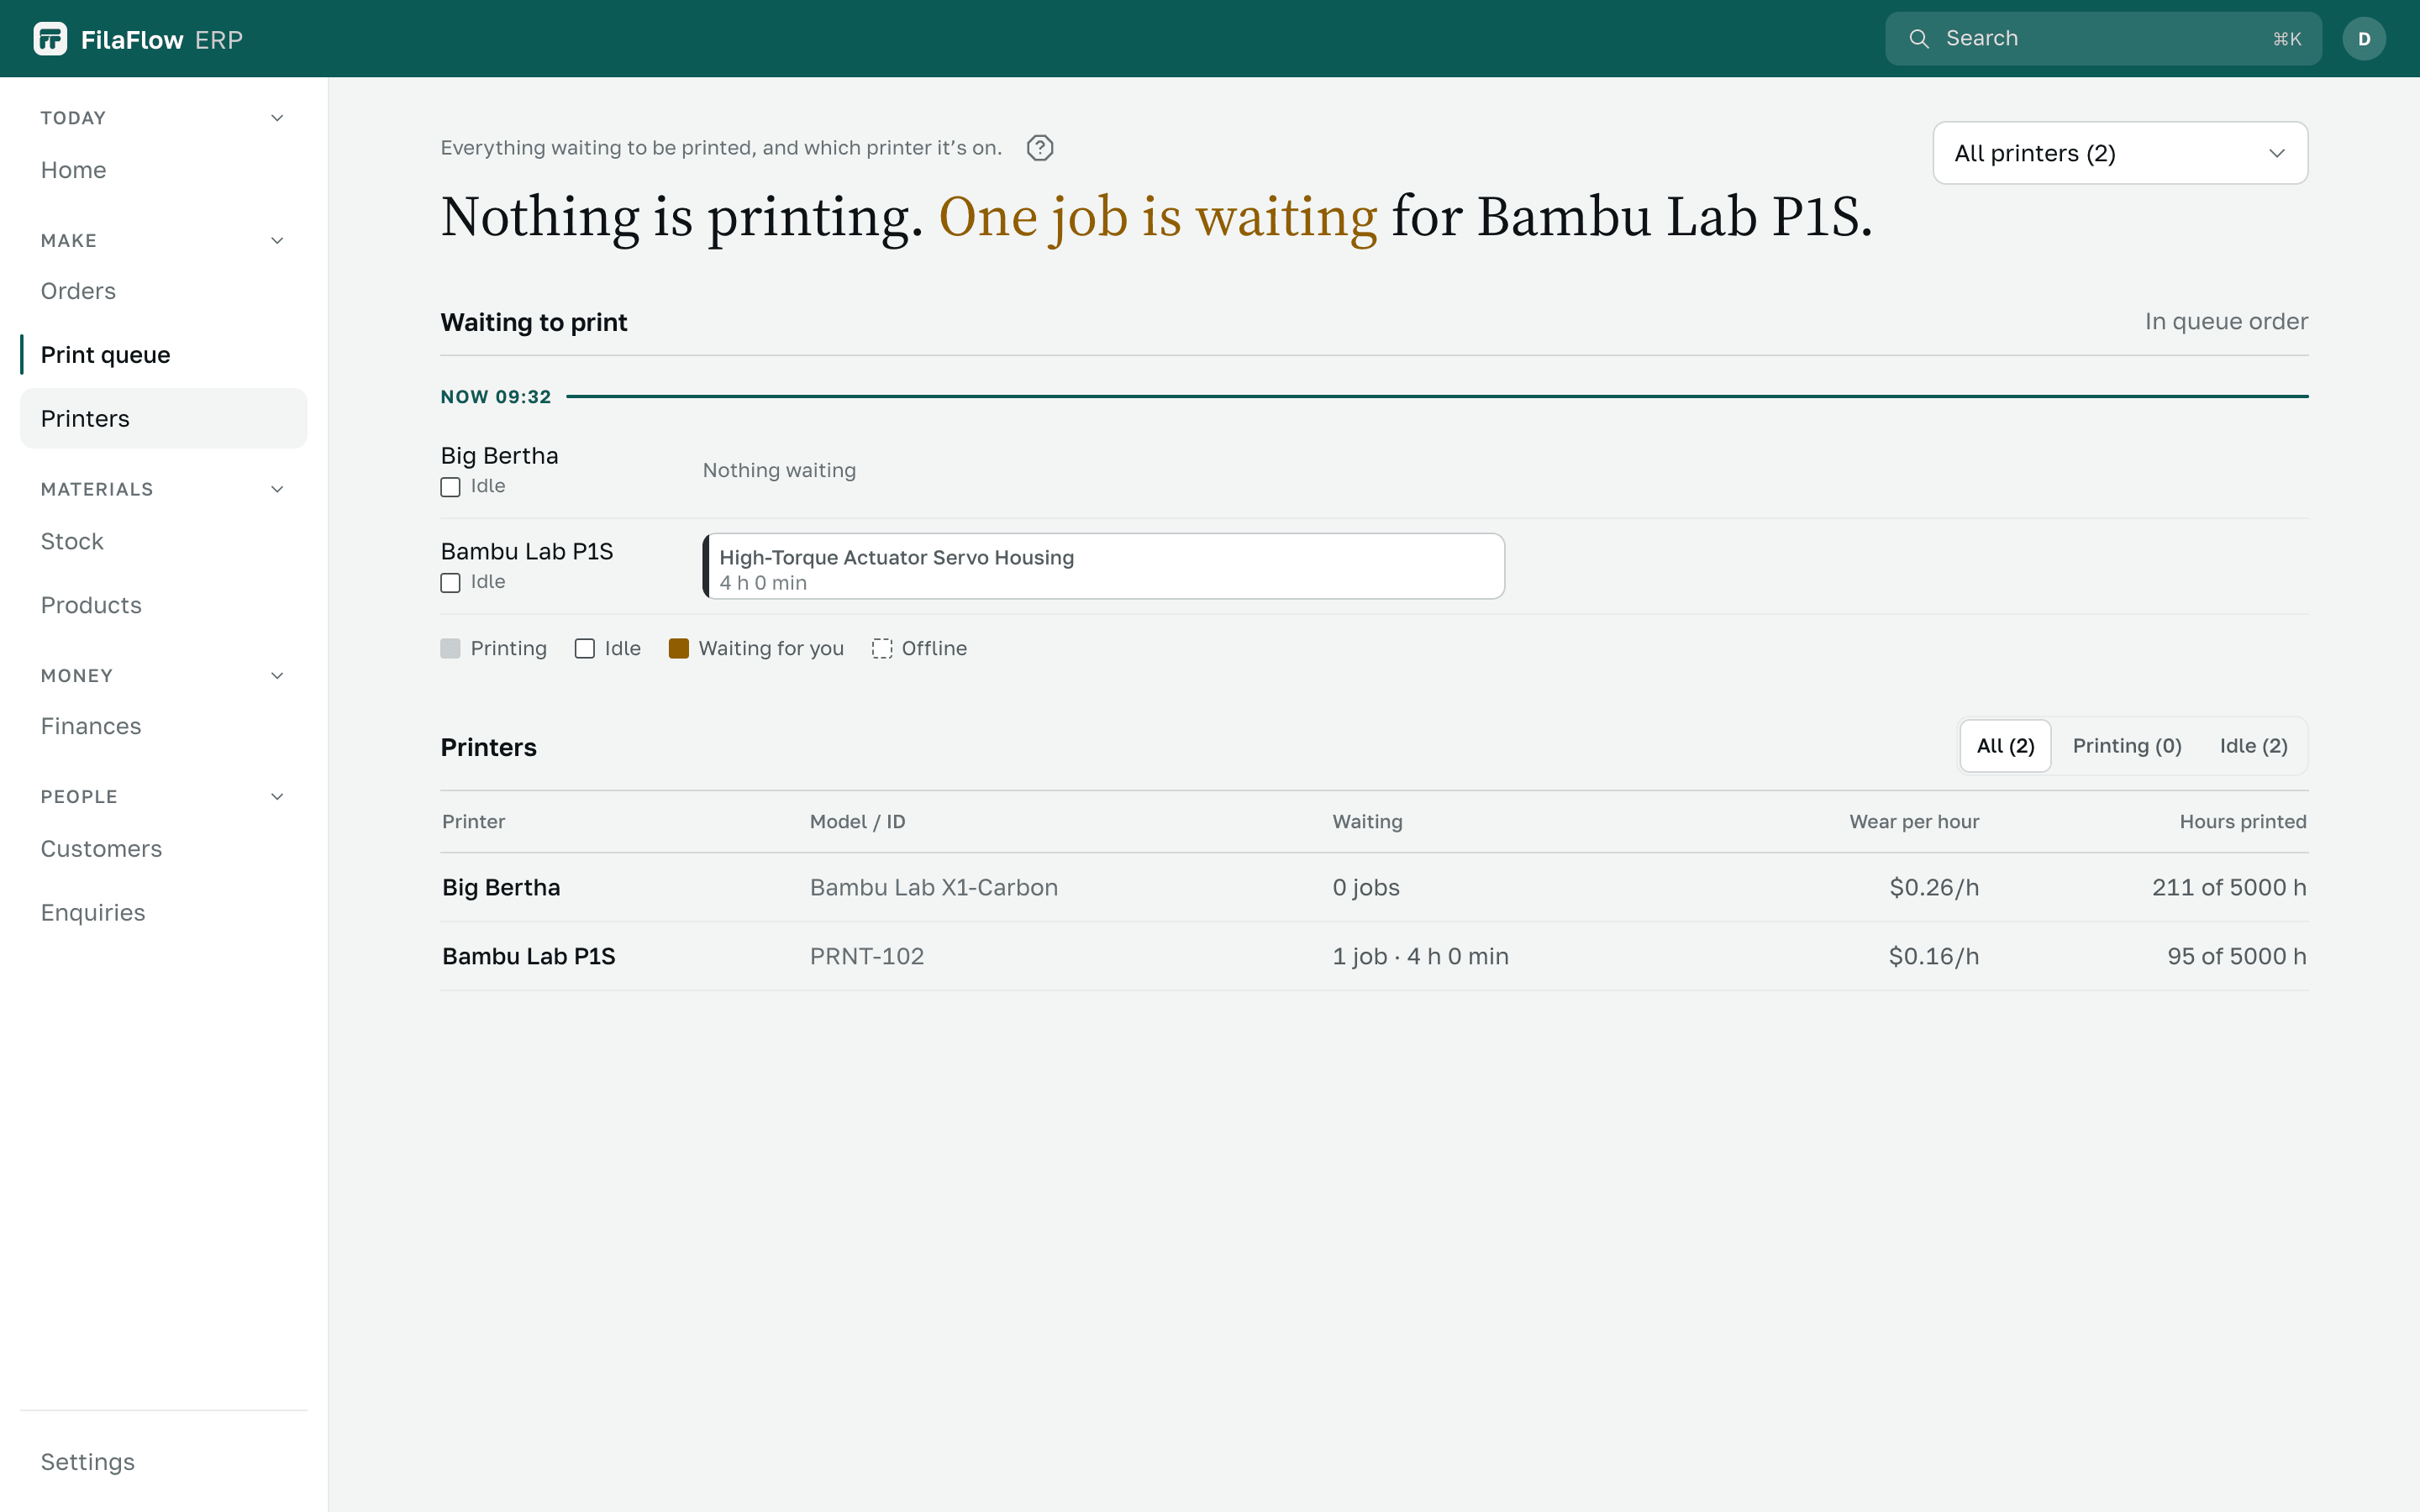This screenshot has height=1512, width=2420.
Task: Click the Printing legend grey swatch
Action: [450, 649]
